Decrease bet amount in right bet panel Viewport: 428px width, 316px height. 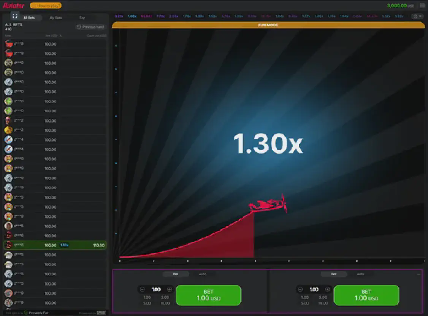pyautogui.click(x=300, y=289)
